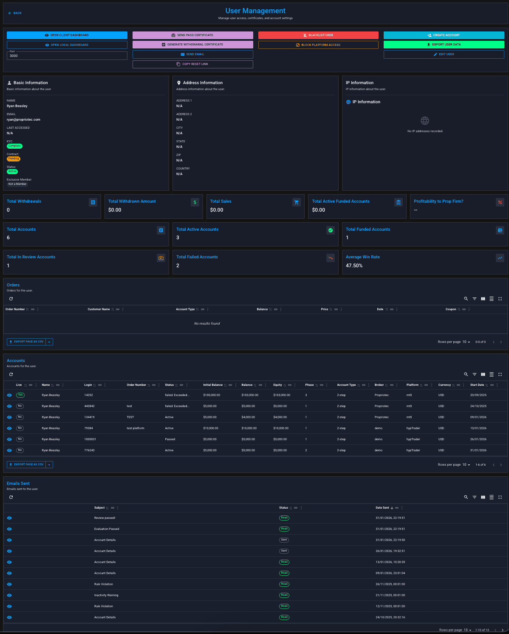View account with login 443842 via eye icon
Image resolution: width=509 pixels, height=634 pixels.
point(9,406)
